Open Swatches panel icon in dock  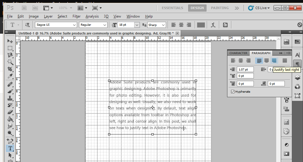pos(298,41)
